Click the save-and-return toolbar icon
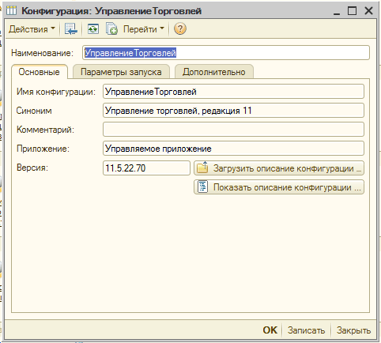 point(70,28)
